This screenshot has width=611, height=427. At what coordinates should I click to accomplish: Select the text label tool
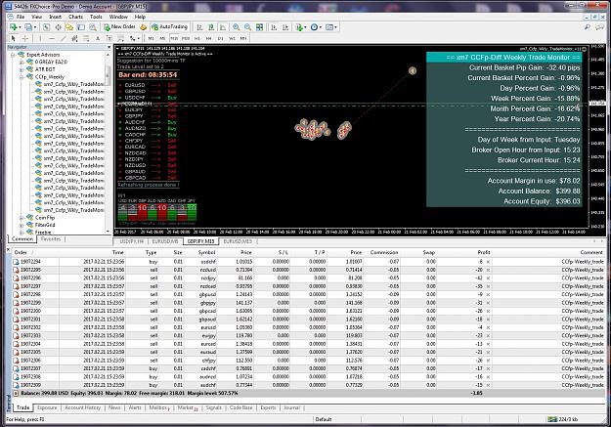click(109, 38)
